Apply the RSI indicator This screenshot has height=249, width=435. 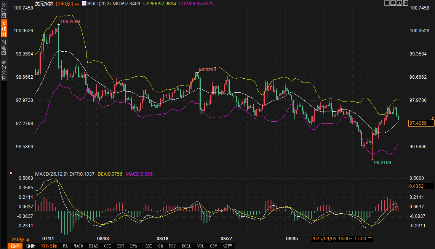point(149,246)
